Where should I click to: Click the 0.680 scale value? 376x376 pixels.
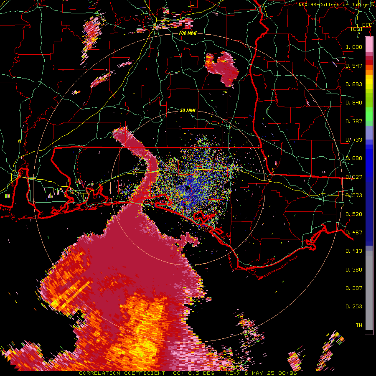click(354, 158)
